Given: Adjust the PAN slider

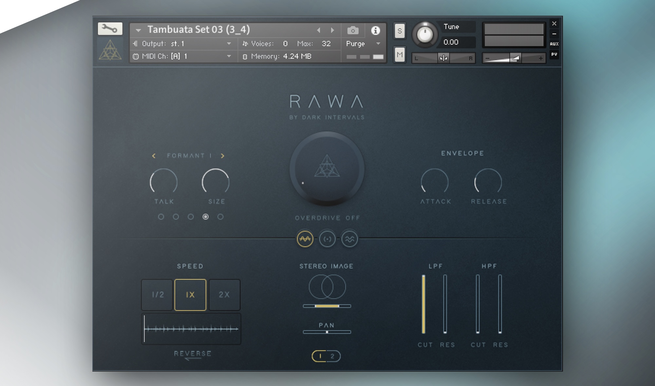Looking at the screenshot, I should [327, 332].
